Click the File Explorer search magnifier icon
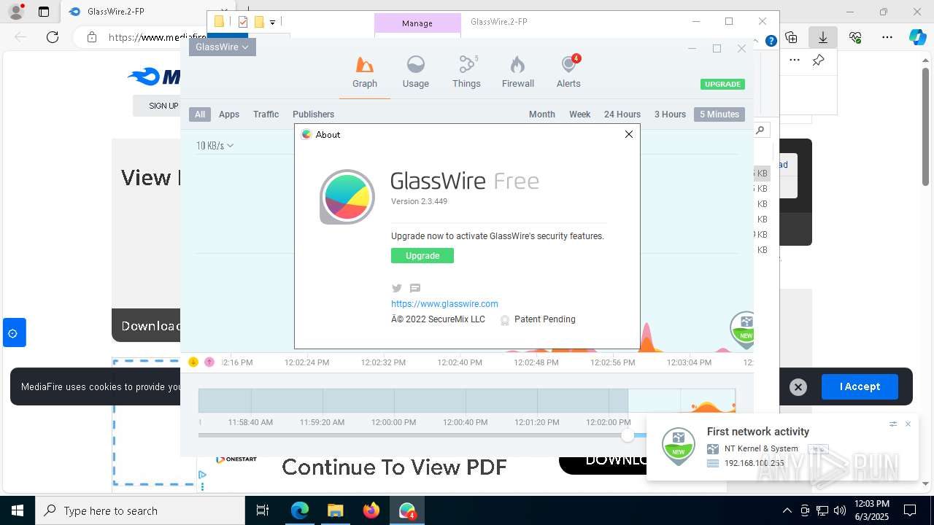 click(760, 131)
